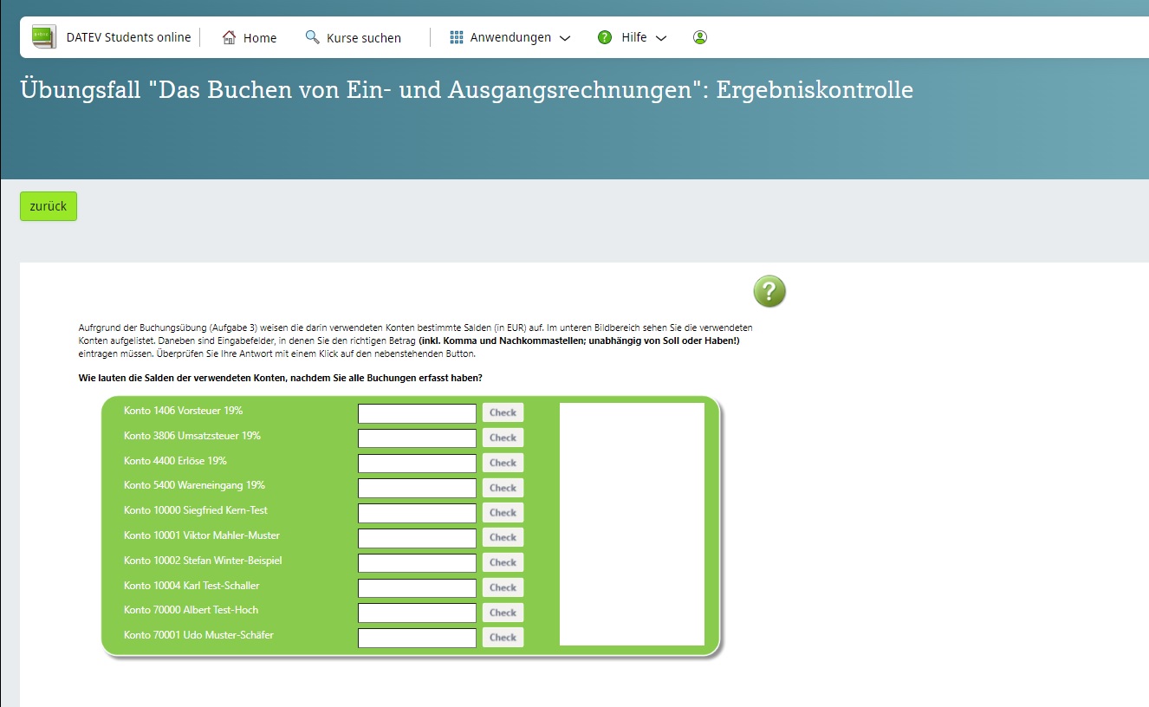This screenshot has width=1149, height=707.
Task: Choose Kurse suchen from the navigation bar
Action: [x=363, y=37]
